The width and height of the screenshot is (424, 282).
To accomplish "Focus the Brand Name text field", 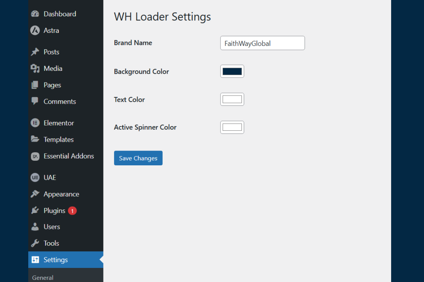I will 262,43.
